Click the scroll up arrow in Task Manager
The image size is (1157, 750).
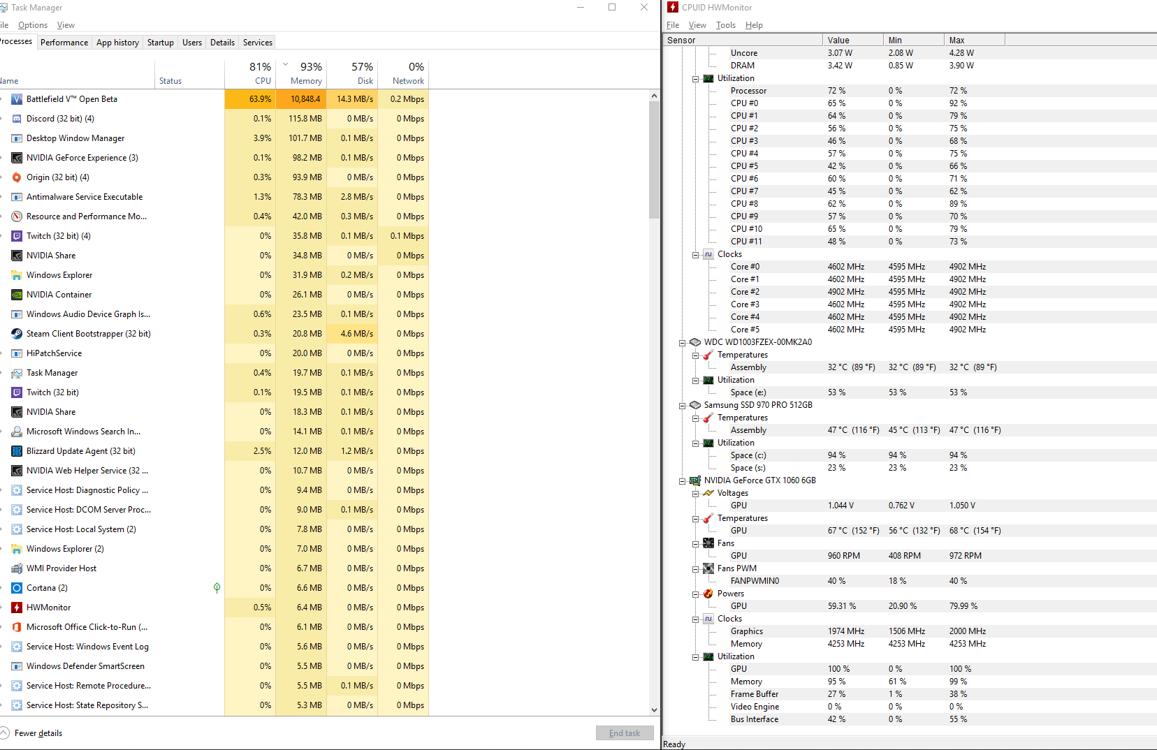pos(654,96)
